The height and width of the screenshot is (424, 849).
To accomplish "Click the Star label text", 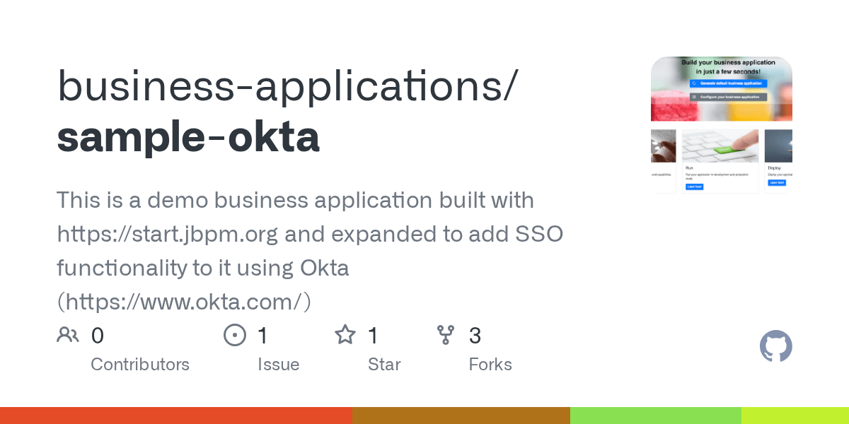I will 384,365.
